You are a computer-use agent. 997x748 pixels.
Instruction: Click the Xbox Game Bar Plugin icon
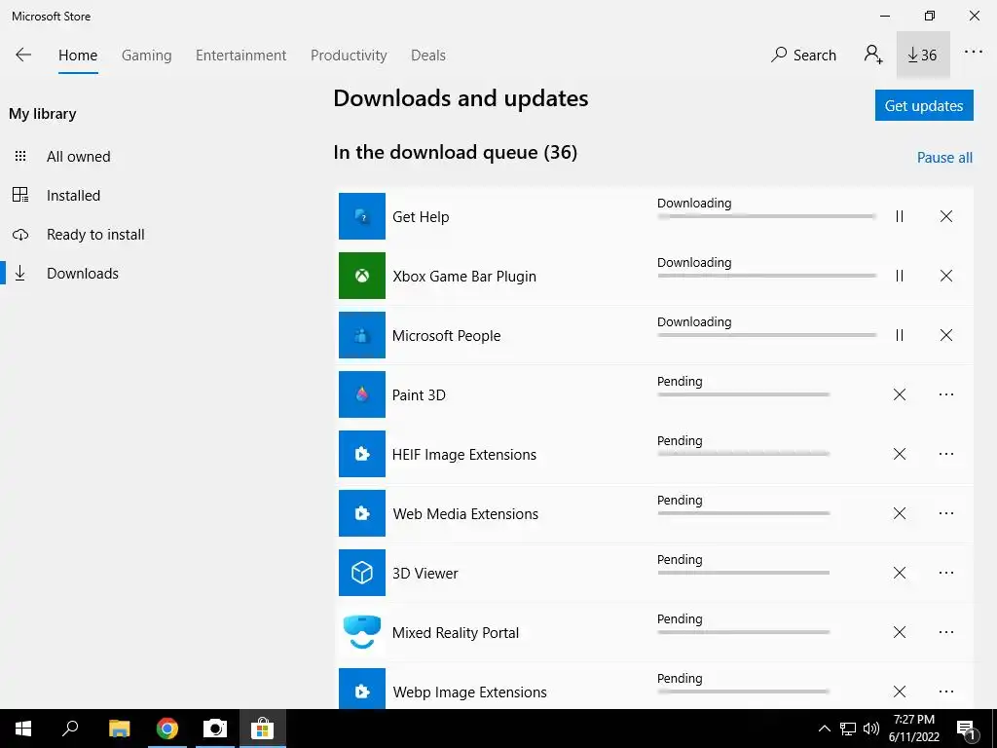[362, 276]
